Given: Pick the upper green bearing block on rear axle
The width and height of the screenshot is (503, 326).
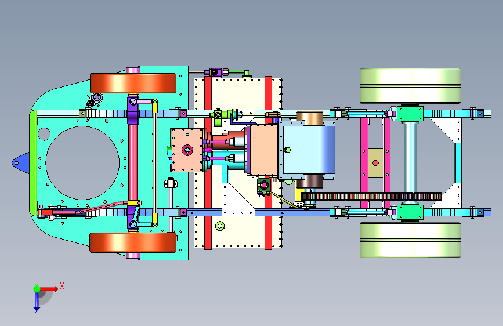Looking at the screenshot, I should click(410, 114).
